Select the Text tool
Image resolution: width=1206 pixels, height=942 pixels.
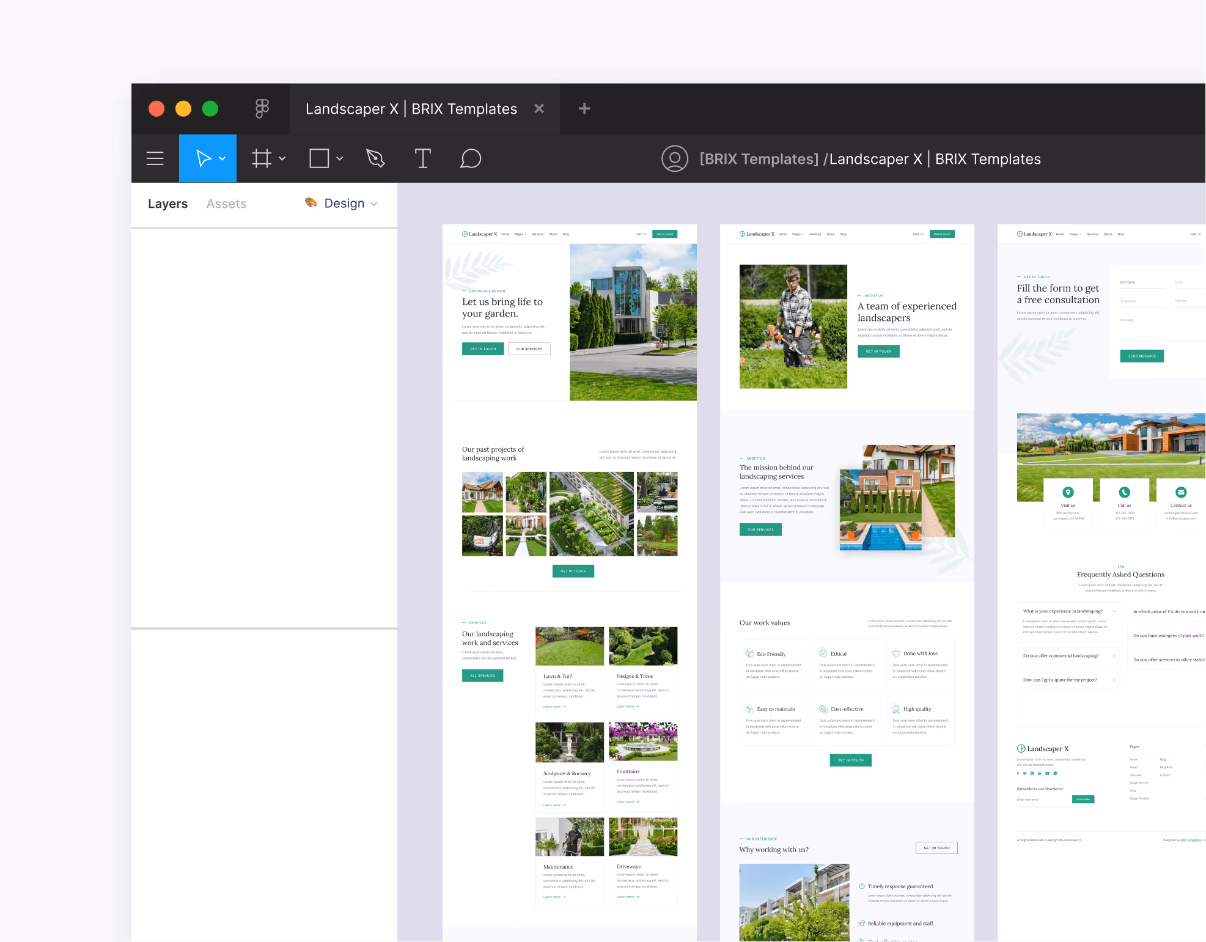coord(422,158)
